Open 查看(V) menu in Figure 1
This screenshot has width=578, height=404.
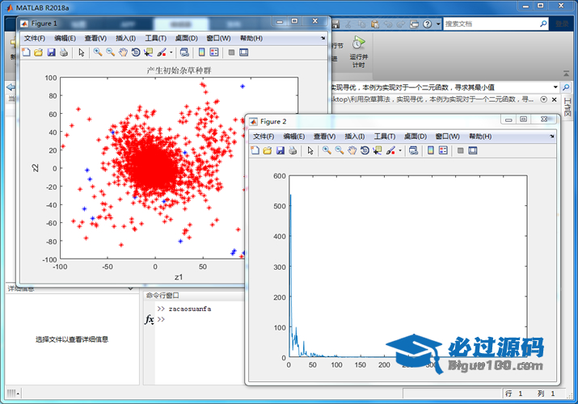[x=95, y=38]
